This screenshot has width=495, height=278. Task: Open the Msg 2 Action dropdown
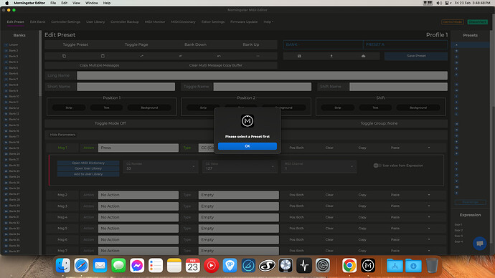(x=138, y=195)
